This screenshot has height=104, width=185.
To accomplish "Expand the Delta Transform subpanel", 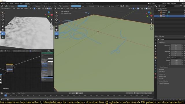I will pyautogui.click(x=164, y=67).
